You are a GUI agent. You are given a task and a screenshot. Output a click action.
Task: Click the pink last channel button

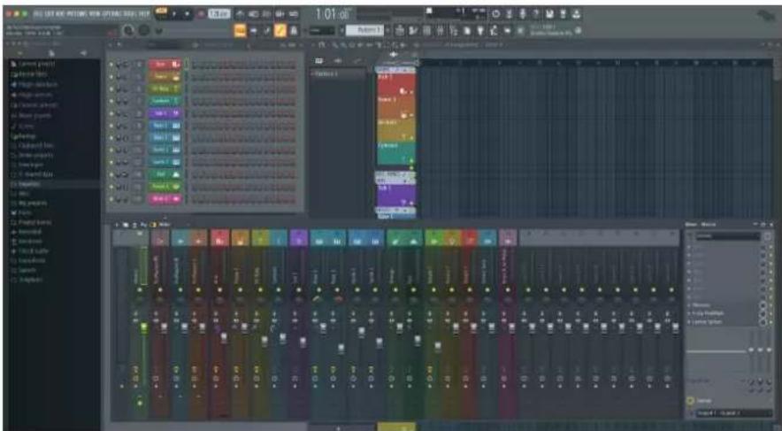click(x=165, y=199)
